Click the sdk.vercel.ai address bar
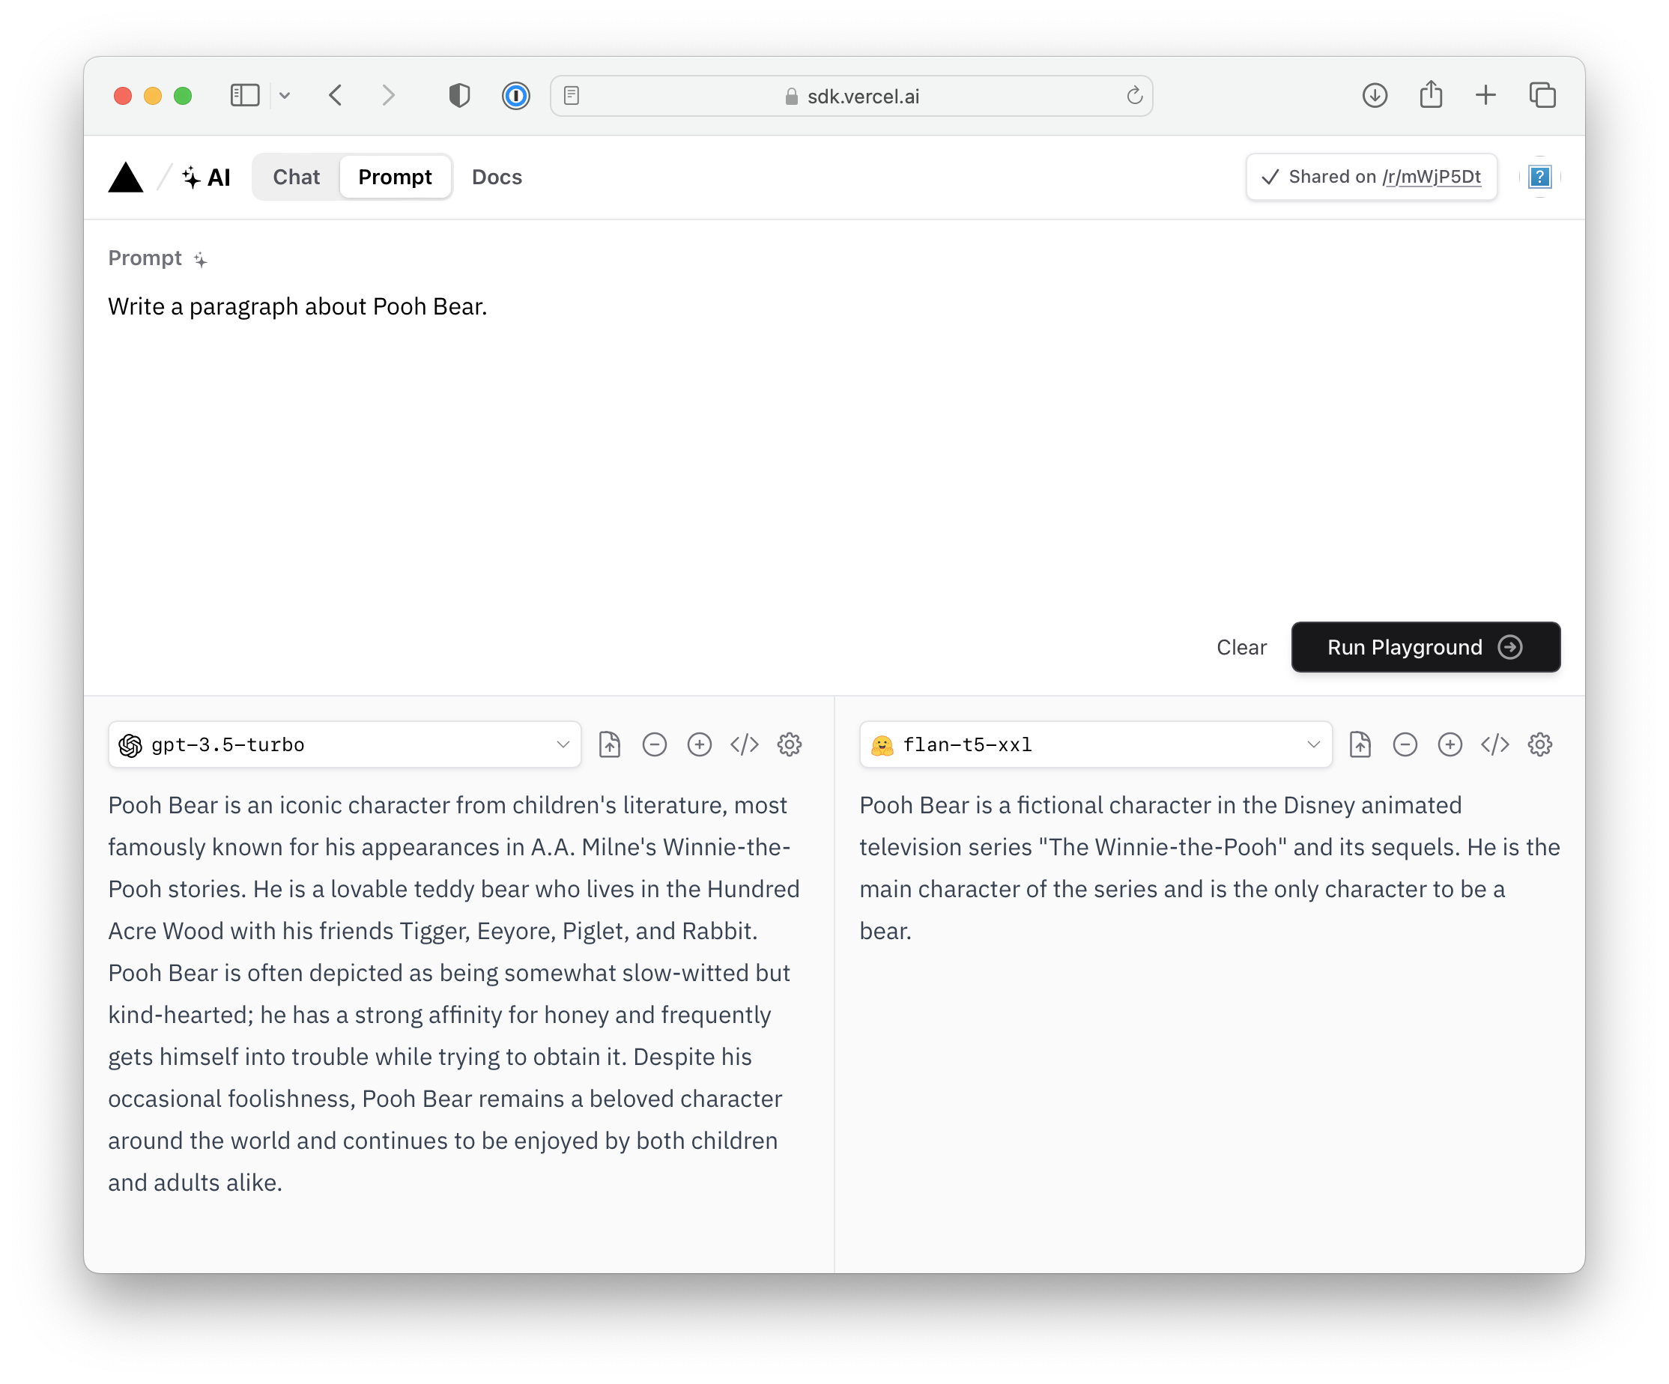Image resolution: width=1669 pixels, height=1384 pixels. click(851, 96)
